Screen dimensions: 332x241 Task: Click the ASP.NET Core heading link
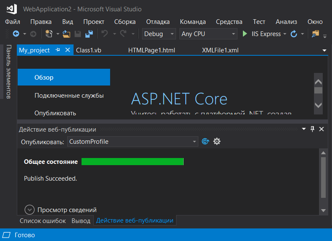coord(179,99)
